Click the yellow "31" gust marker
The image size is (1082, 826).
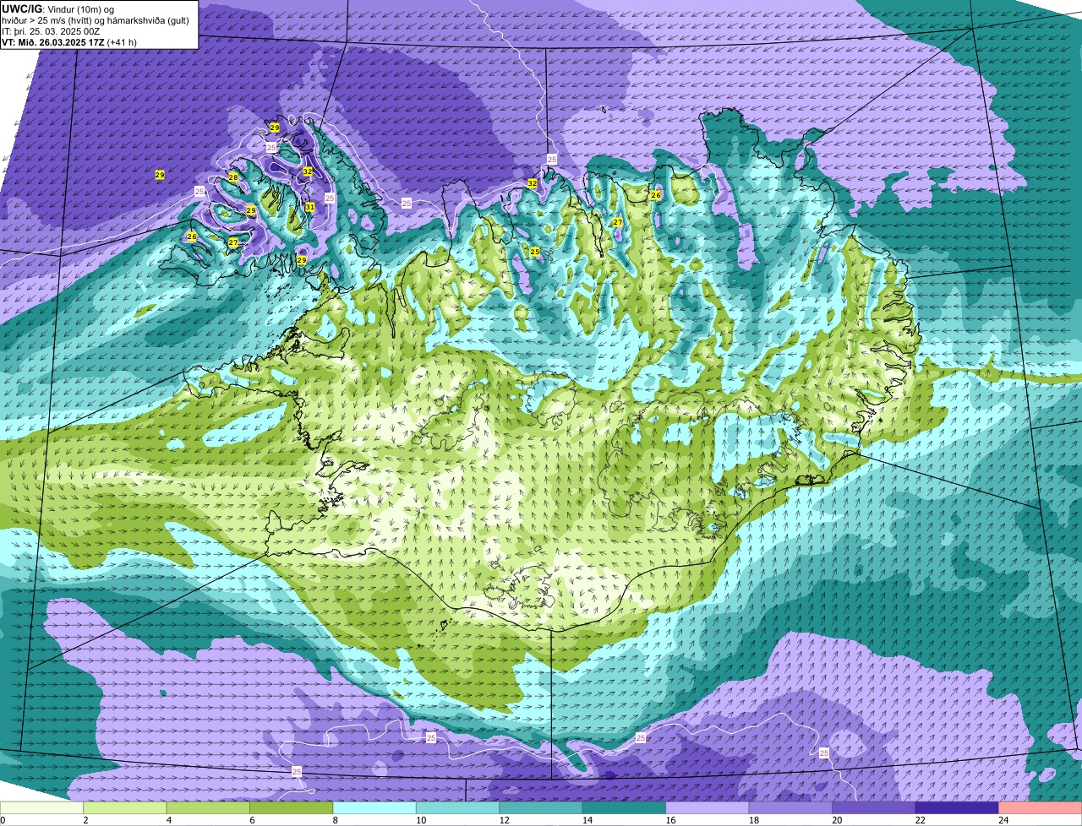point(310,207)
